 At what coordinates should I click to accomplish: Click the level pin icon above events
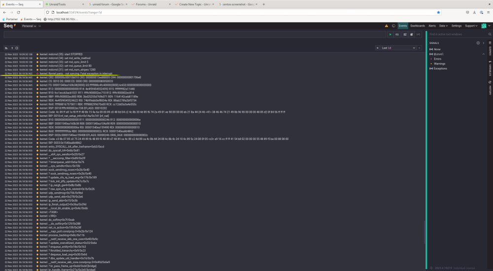tap(12, 48)
